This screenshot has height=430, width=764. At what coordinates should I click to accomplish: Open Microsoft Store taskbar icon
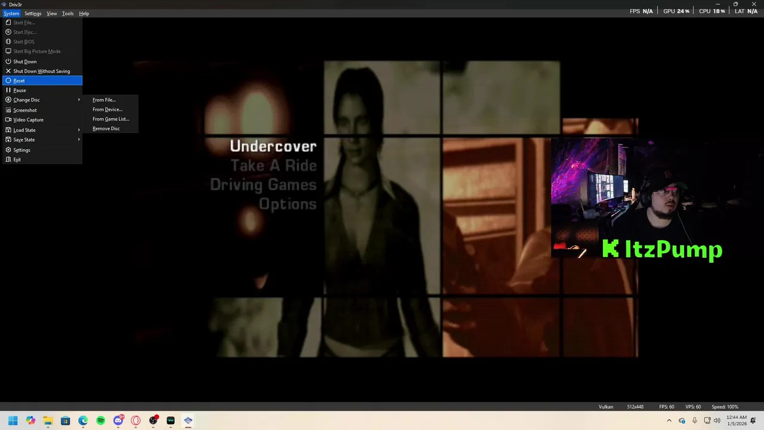click(66, 420)
